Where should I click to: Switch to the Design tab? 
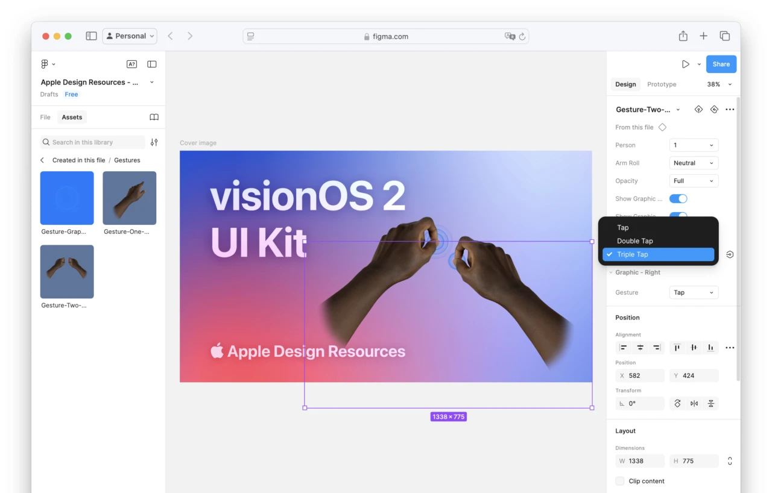pos(625,84)
